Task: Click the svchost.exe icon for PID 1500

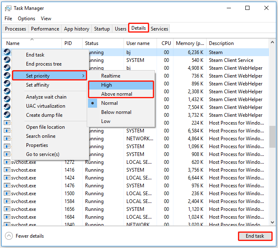Action: (x=7, y=194)
